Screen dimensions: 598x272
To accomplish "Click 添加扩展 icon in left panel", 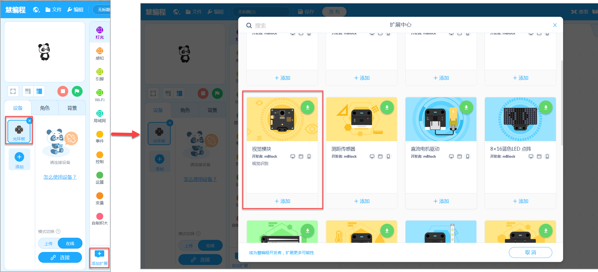I will coord(99,257).
